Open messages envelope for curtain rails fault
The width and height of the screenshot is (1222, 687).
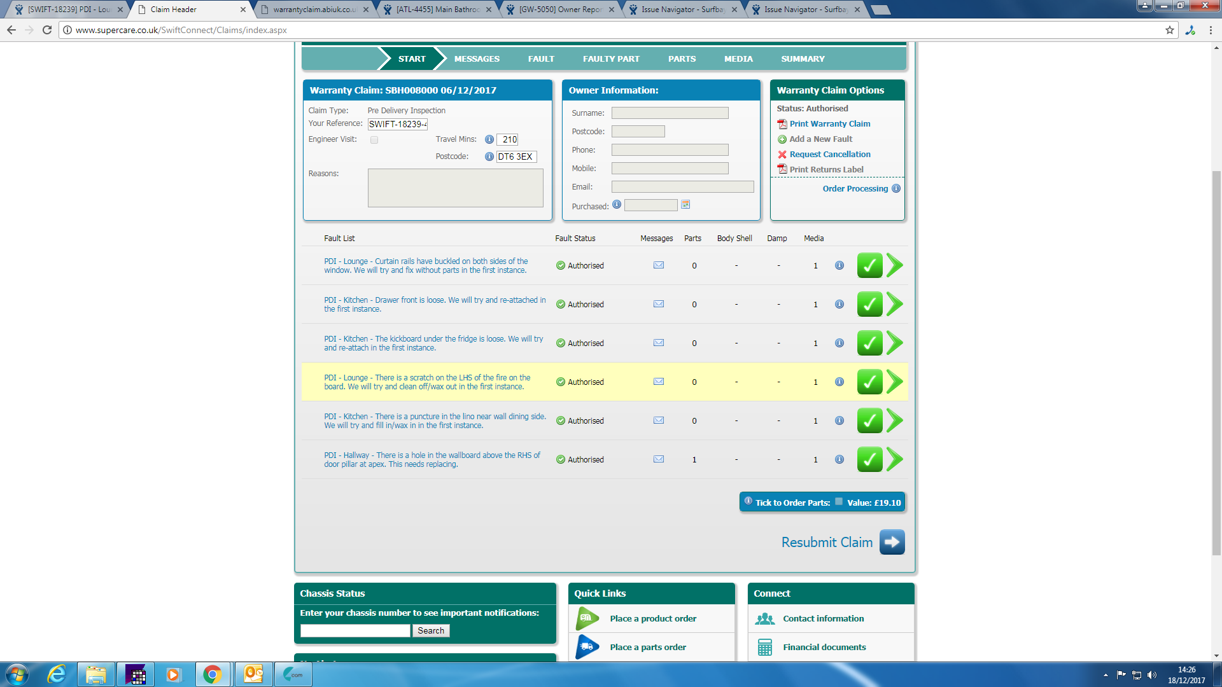pos(659,265)
